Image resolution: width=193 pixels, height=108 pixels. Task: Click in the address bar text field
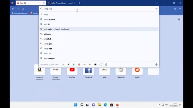pyautogui.click(x=99, y=9)
